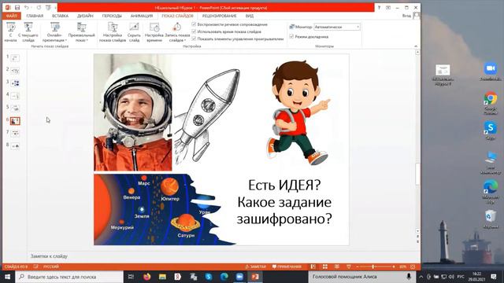Switch to ДИЗАЙН (Design) ribbon tab

tap(85, 16)
